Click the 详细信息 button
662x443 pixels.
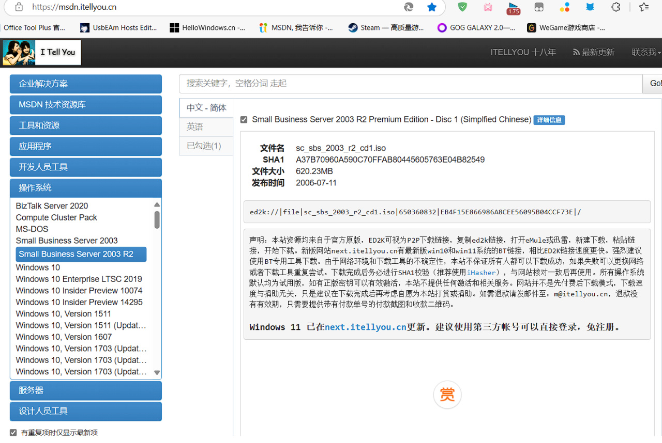549,120
